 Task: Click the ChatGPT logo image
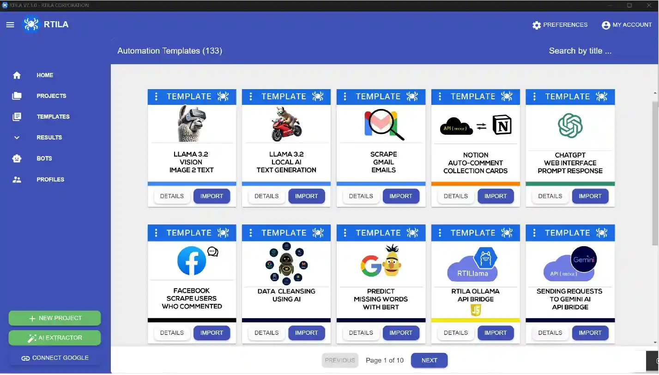(x=570, y=126)
